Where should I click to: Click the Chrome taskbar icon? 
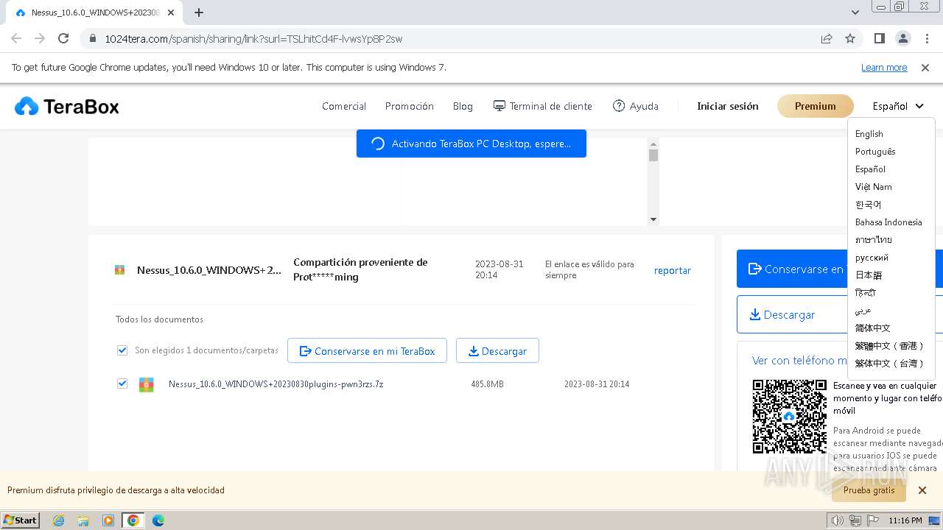(x=133, y=520)
